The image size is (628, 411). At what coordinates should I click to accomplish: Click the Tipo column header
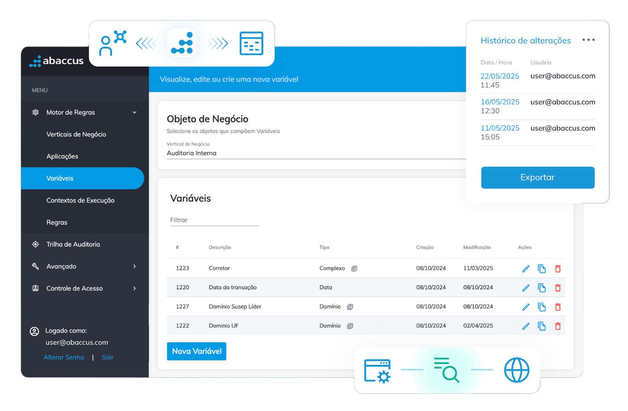324,247
